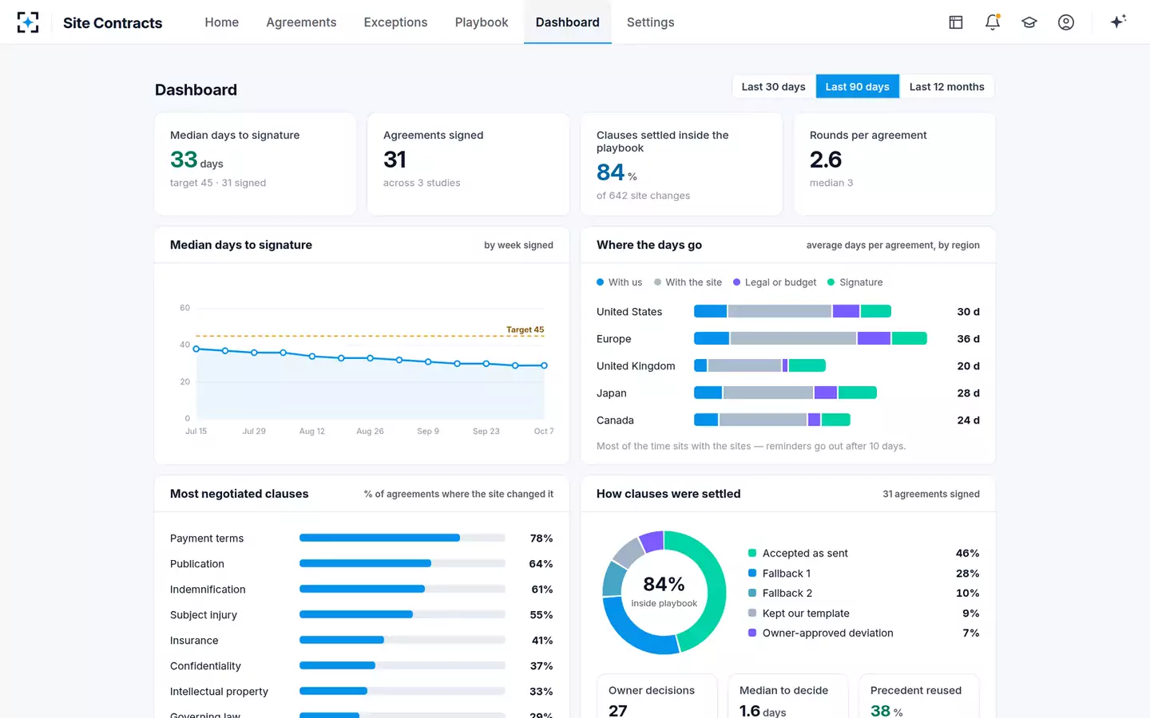1150x718 pixels.
Task: Click the 28% value for Fallback 1
Action: pyautogui.click(x=967, y=573)
